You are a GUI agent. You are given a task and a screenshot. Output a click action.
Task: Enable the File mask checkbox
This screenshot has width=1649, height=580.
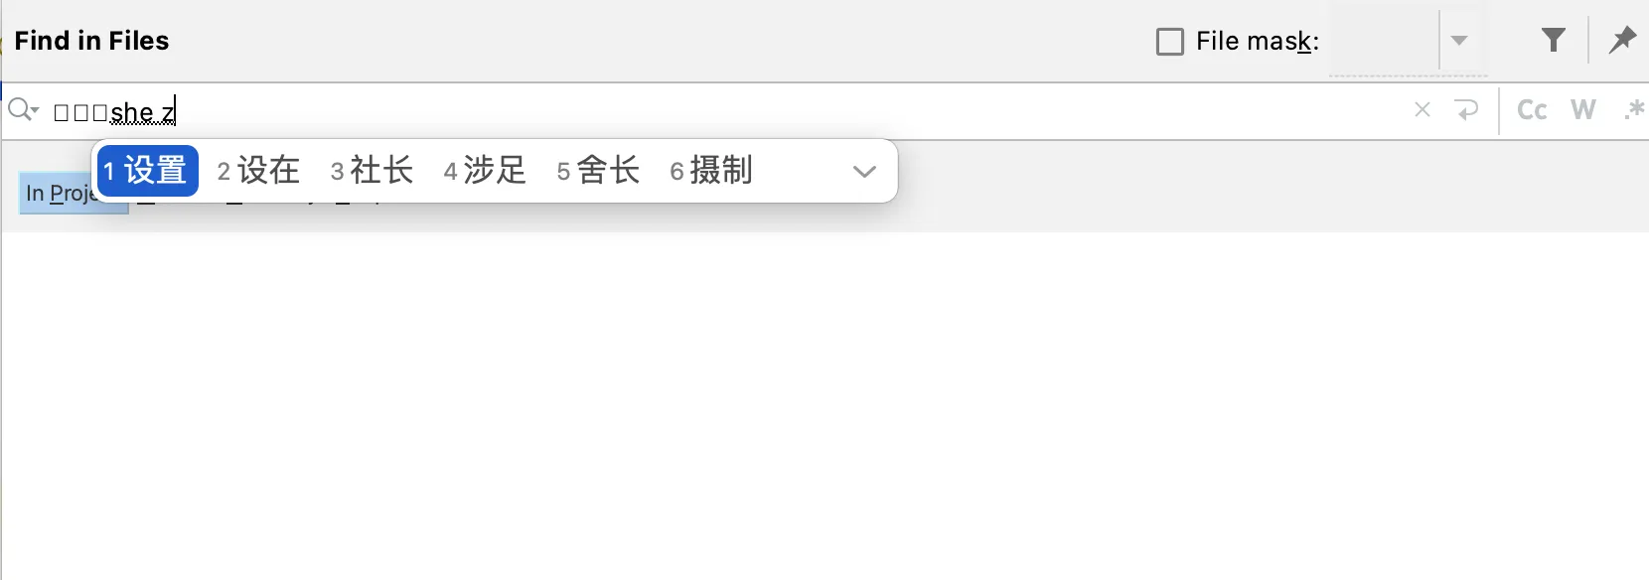[1170, 42]
